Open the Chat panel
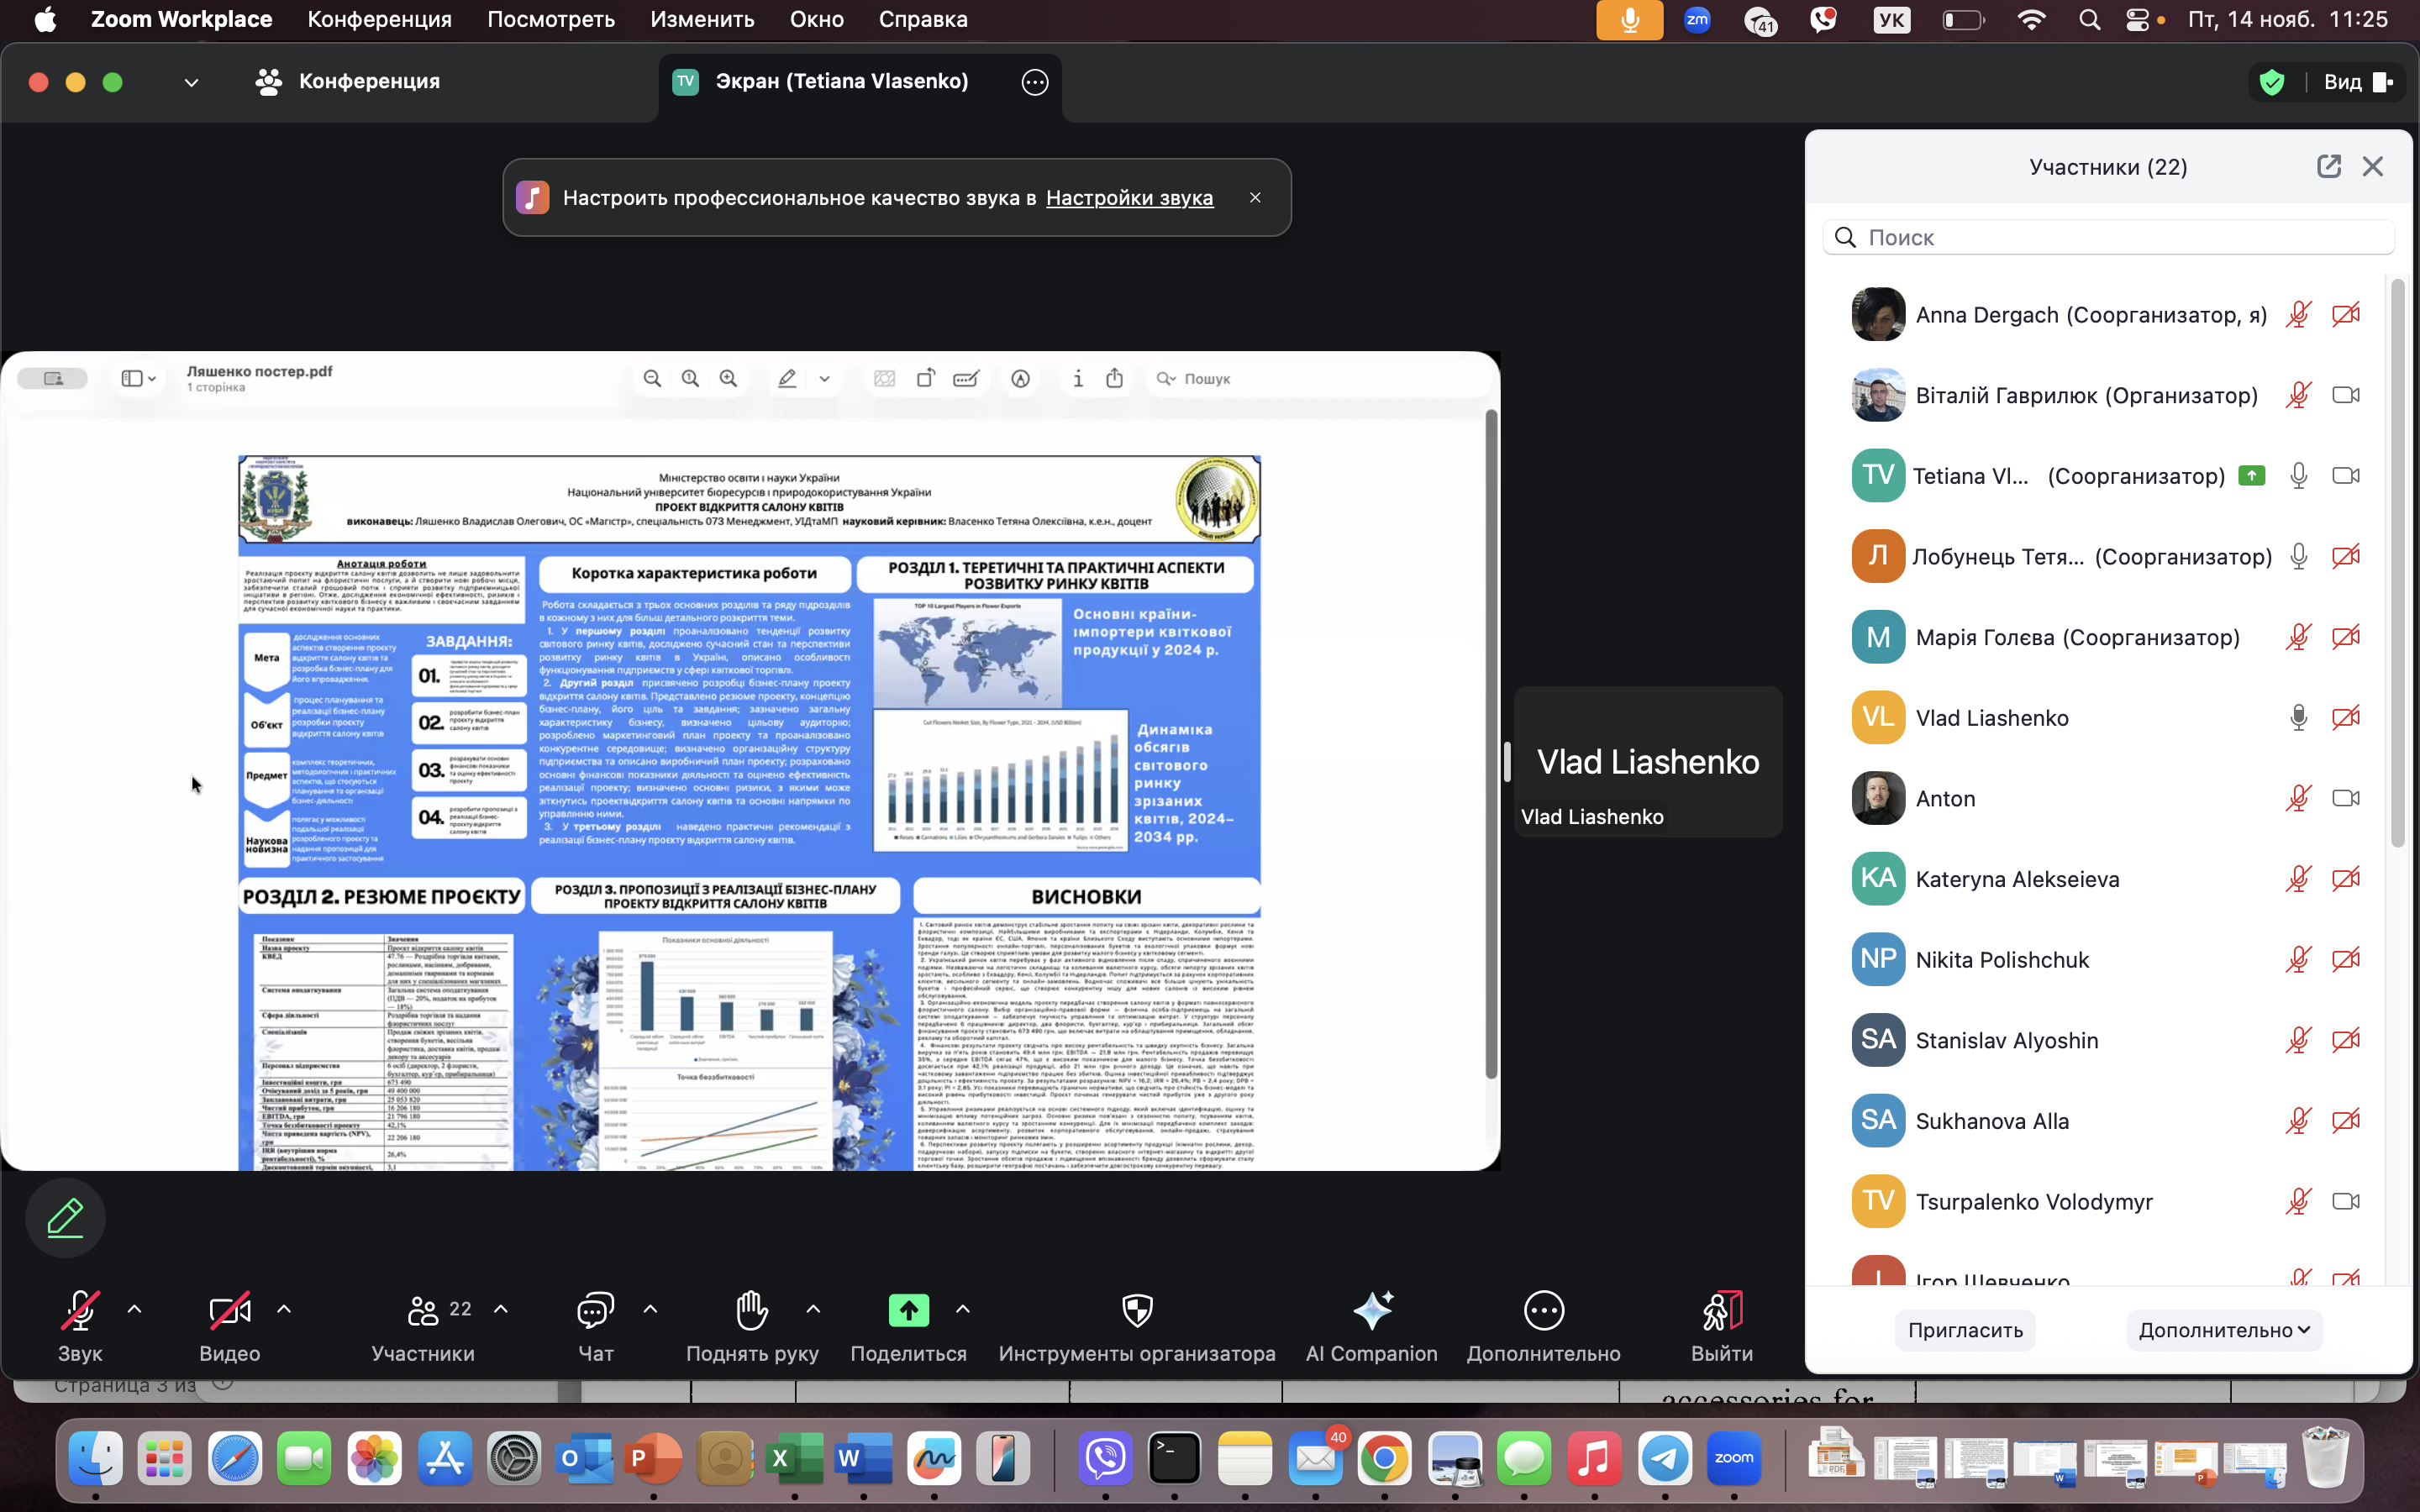The image size is (2420, 1512). 595,1311
